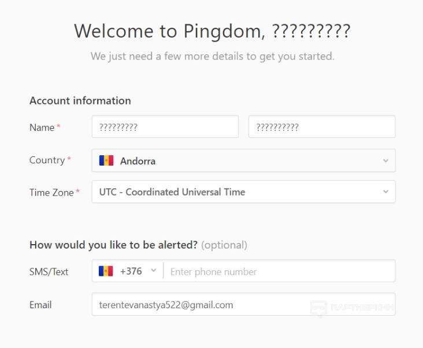The height and width of the screenshot is (348, 423).
Task: Click the Account information section heading
Action: coord(80,101)
